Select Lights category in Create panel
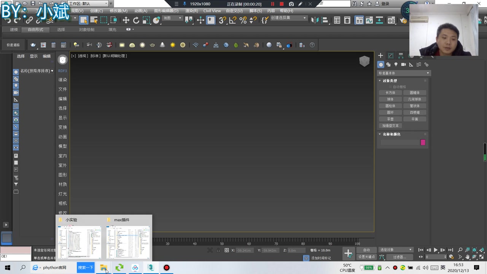 coord(396,65)
